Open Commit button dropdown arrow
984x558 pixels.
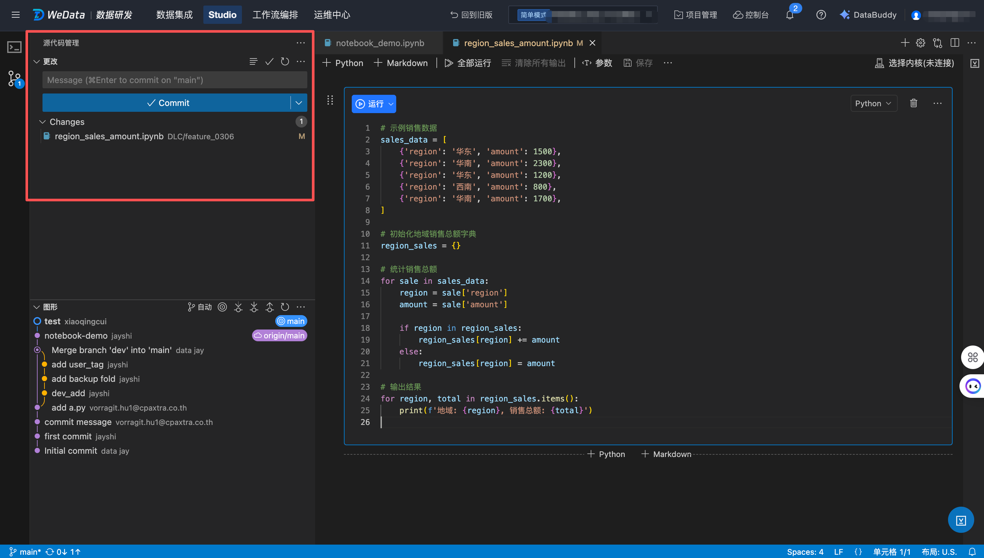click(299, 103)
